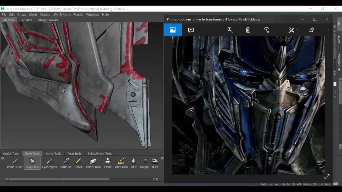Choose the Dodge tool
The height and width of the screenshot is (192, 342).
pos(144,163)
